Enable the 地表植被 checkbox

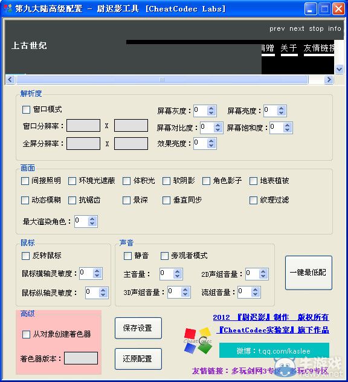coord(253,181)
